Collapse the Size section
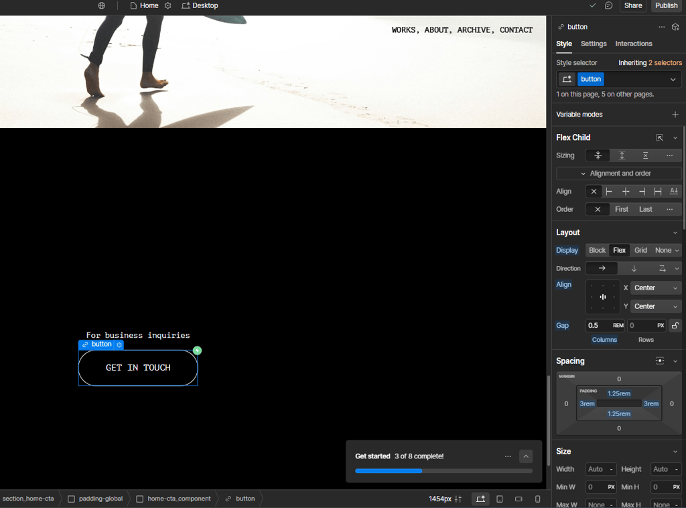This screenshot has width=686, height=508. 675,452
